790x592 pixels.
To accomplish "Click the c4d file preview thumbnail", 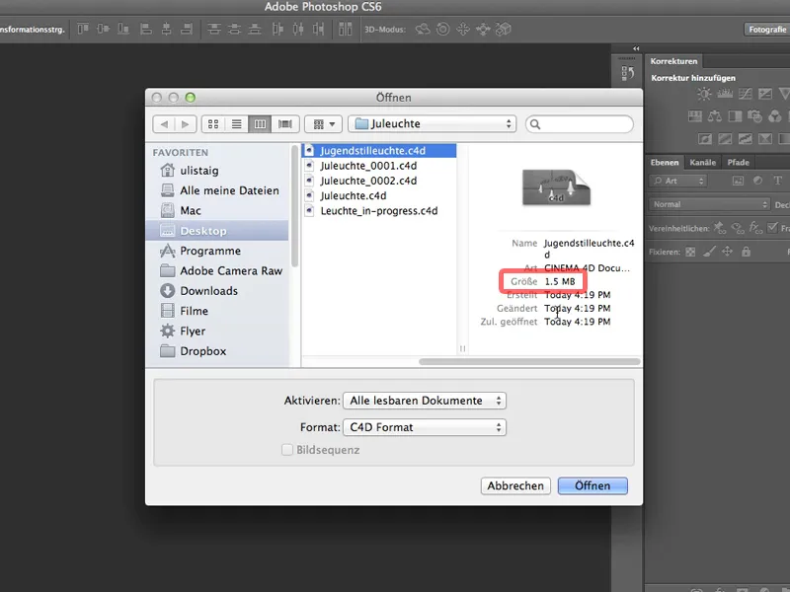I will (556, 186).
